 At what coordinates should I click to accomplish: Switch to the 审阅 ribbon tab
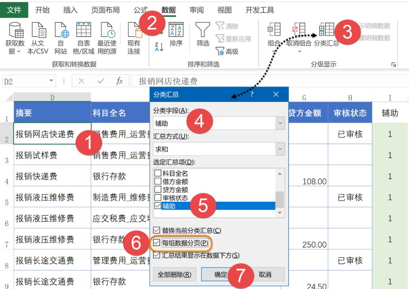(x=196, y=11)
